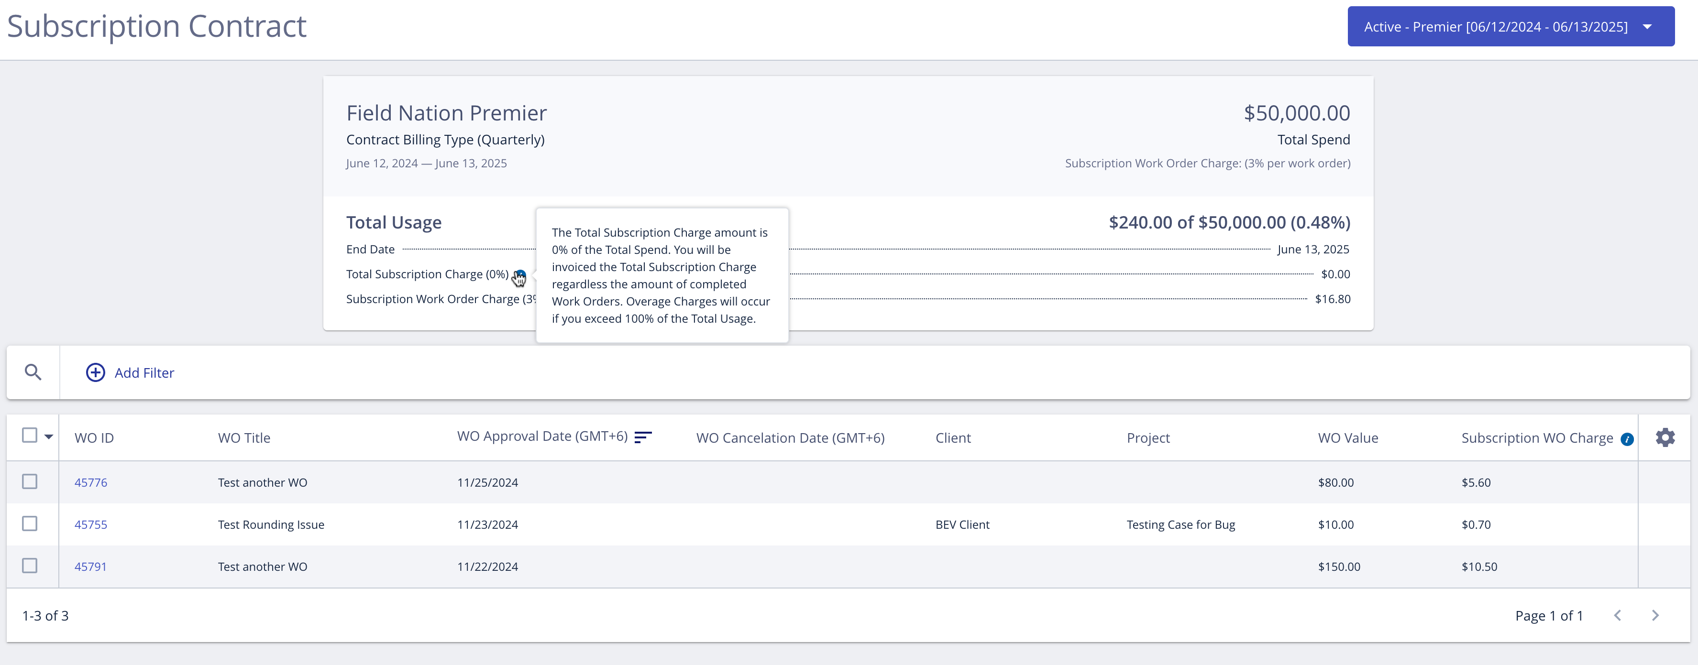
Task: Check the checkbox for work order 45791
Action: pyautogui.click(x=29, y=566)
